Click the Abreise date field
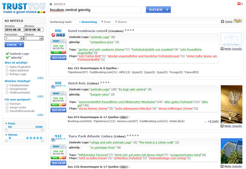The width and height of the screenshot is (246, 169). coord(34,30)
